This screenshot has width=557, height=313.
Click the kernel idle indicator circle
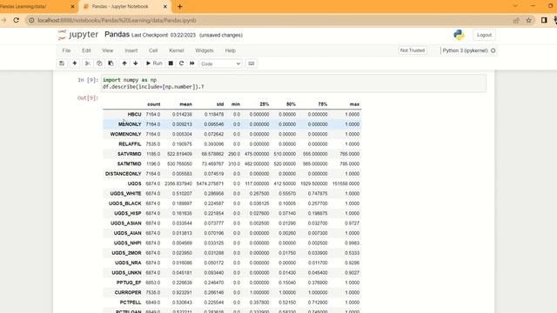coord(493,50)
